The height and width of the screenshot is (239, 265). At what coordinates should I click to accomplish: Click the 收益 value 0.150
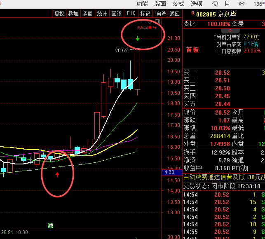point(223,168)
